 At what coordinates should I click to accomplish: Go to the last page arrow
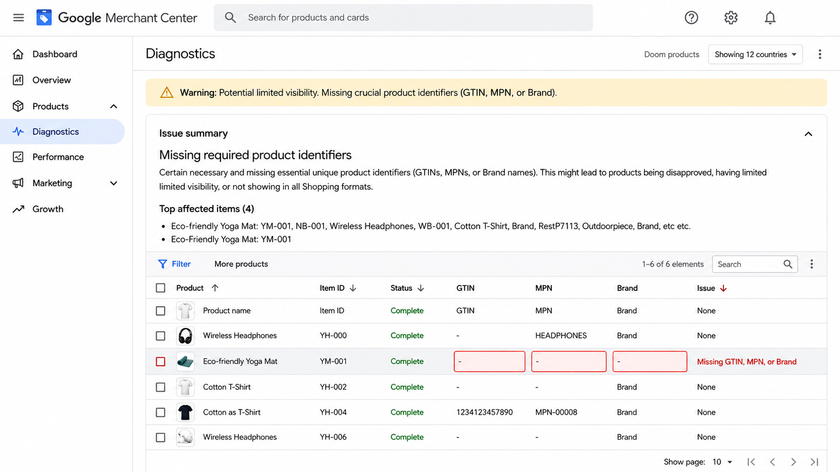coord(814,461)
